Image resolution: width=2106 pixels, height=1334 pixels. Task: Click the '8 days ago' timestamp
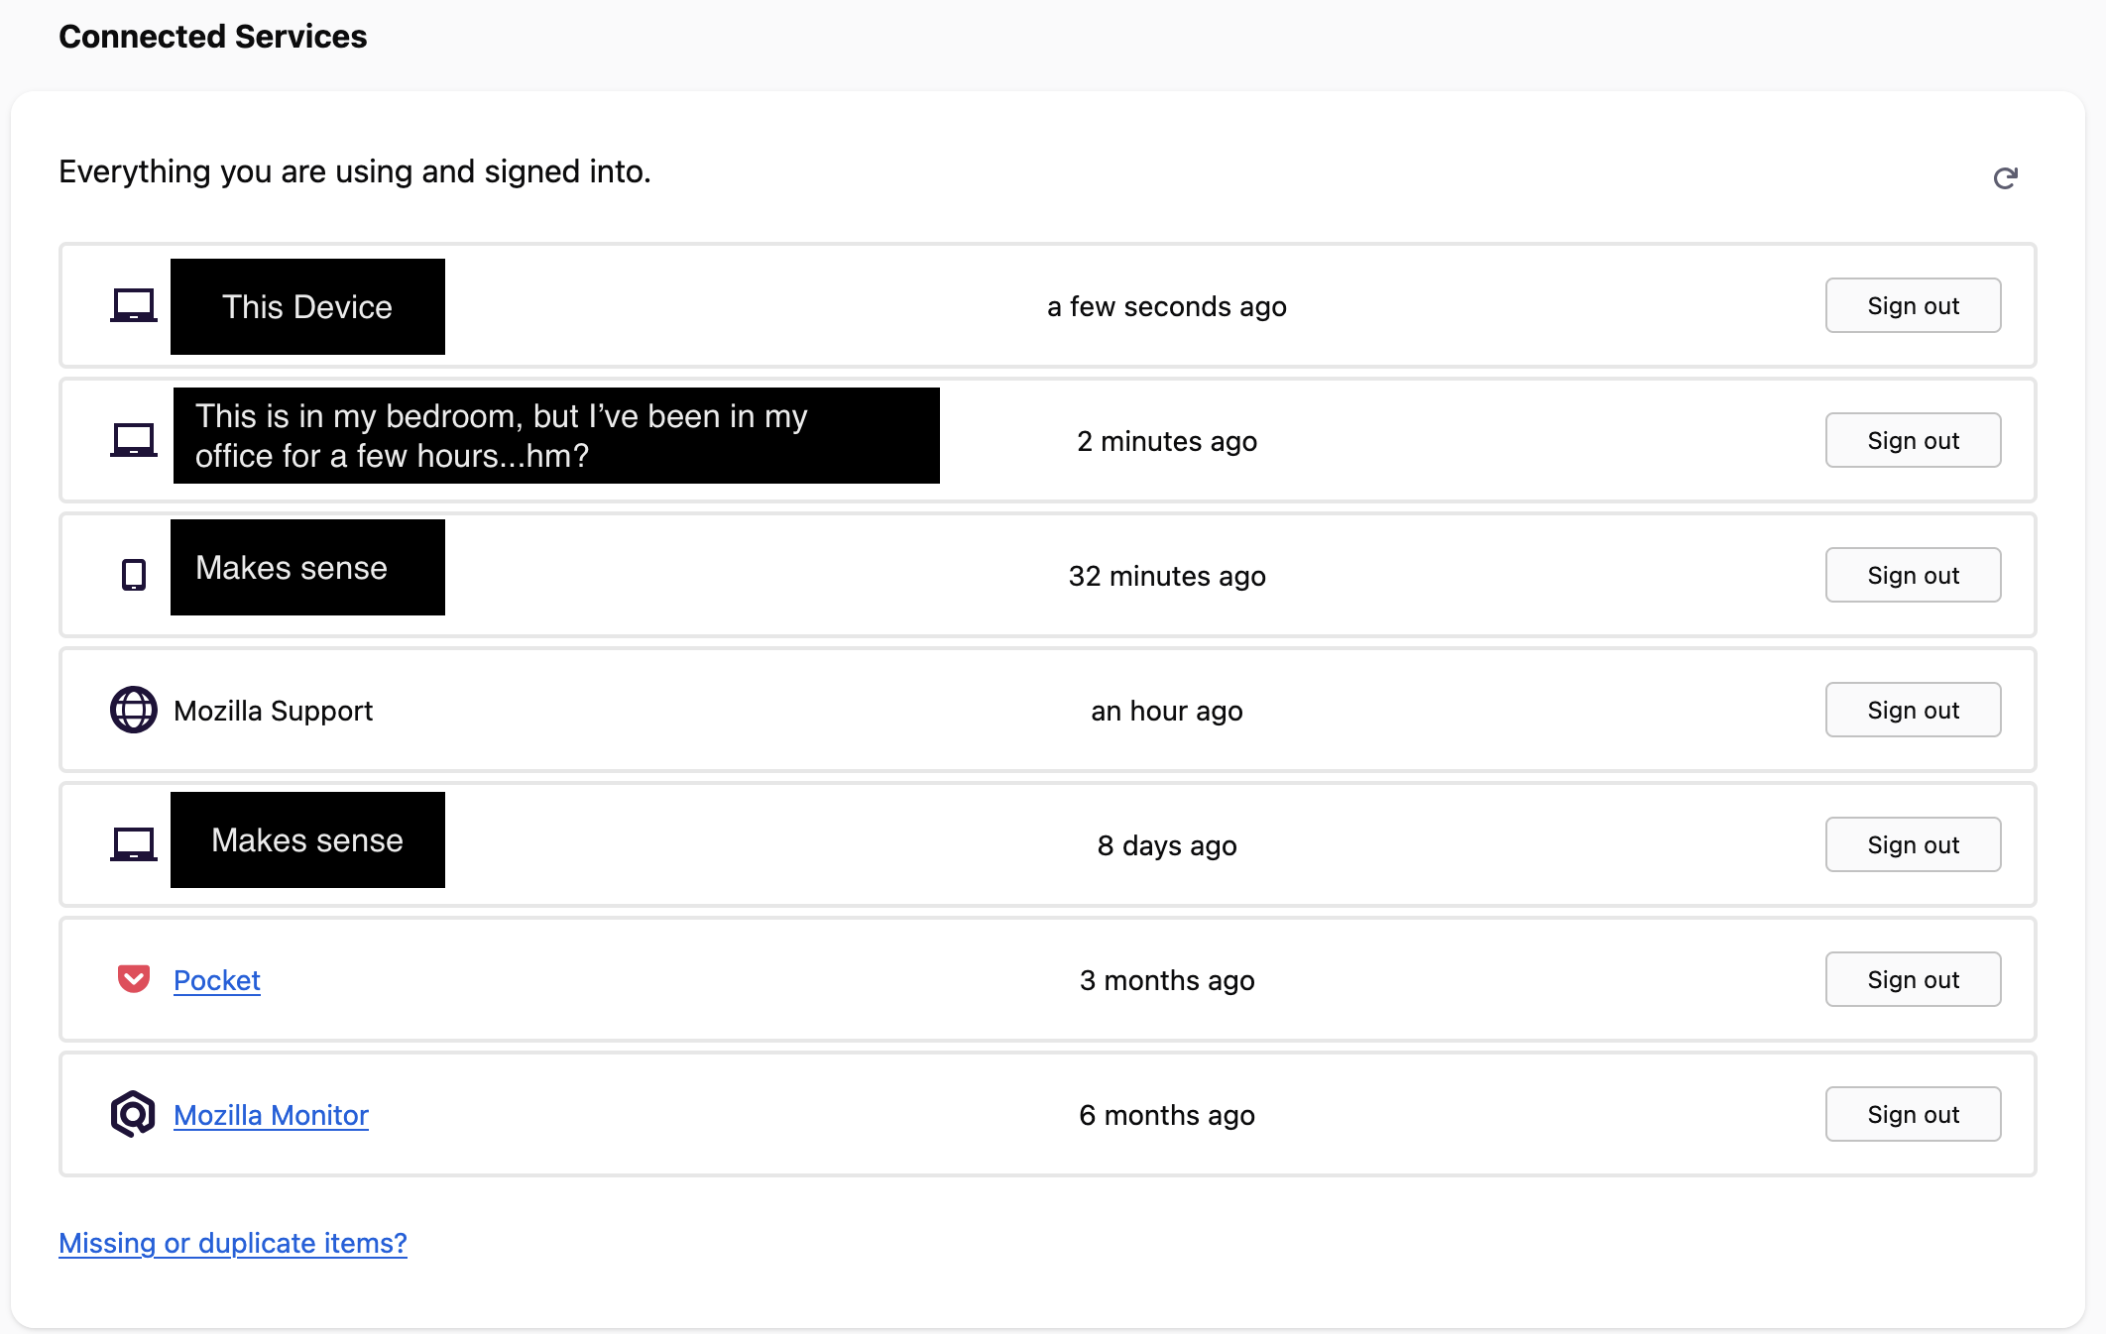1167,845
